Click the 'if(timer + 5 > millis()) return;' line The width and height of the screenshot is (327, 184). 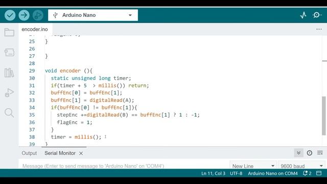click(100, 85)
